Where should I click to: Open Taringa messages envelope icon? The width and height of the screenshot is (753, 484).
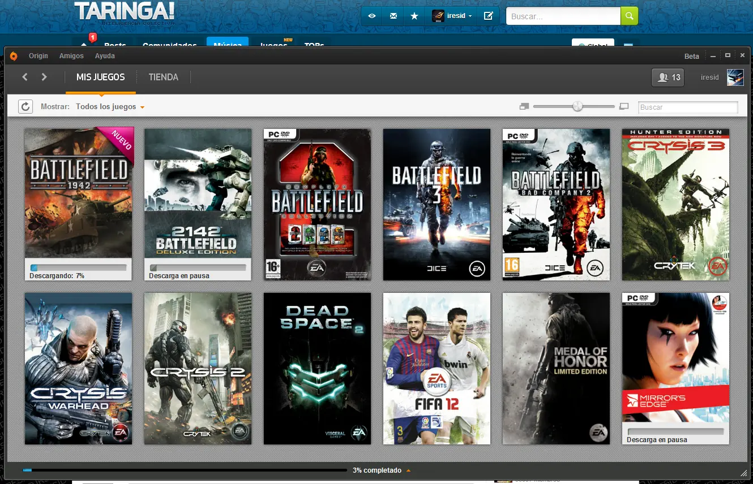[x=393, y=16]
